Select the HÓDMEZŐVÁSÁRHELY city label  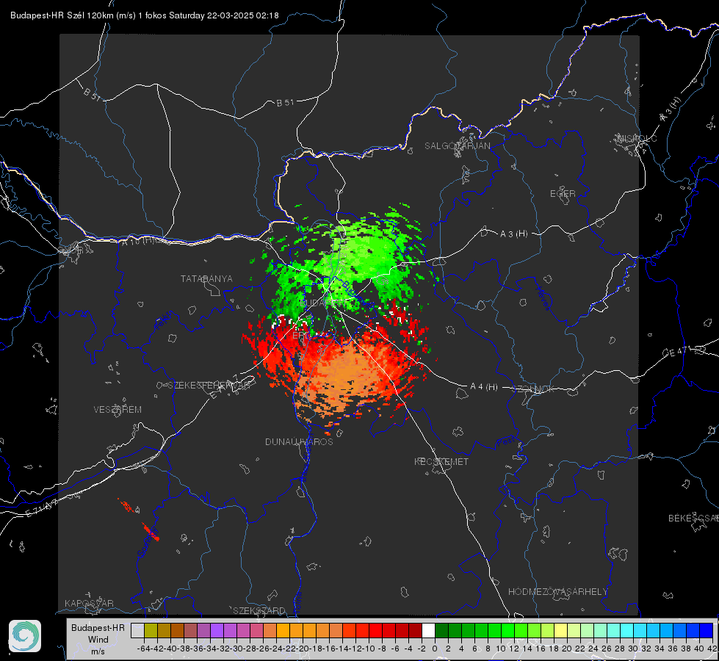point(557,592)
